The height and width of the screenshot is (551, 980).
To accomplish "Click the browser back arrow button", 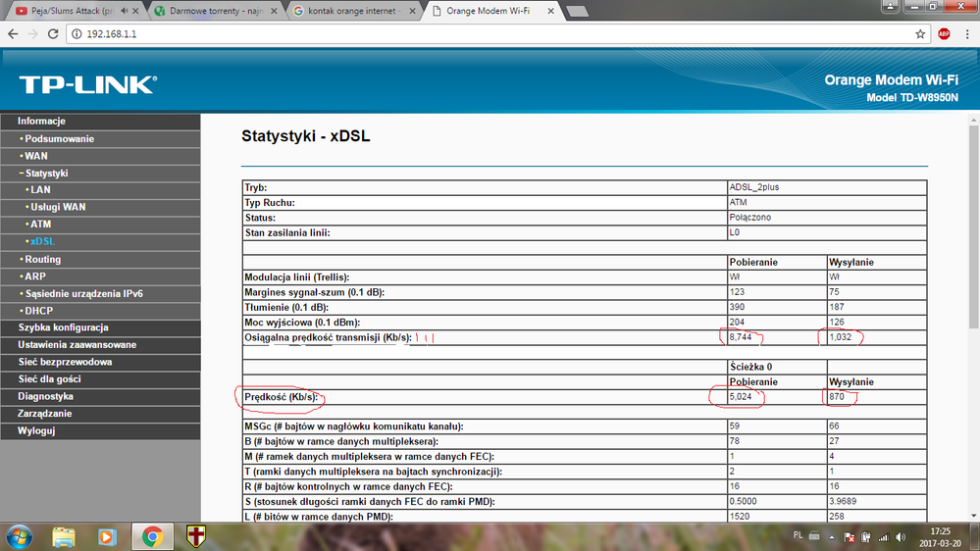I will point(13,33).
